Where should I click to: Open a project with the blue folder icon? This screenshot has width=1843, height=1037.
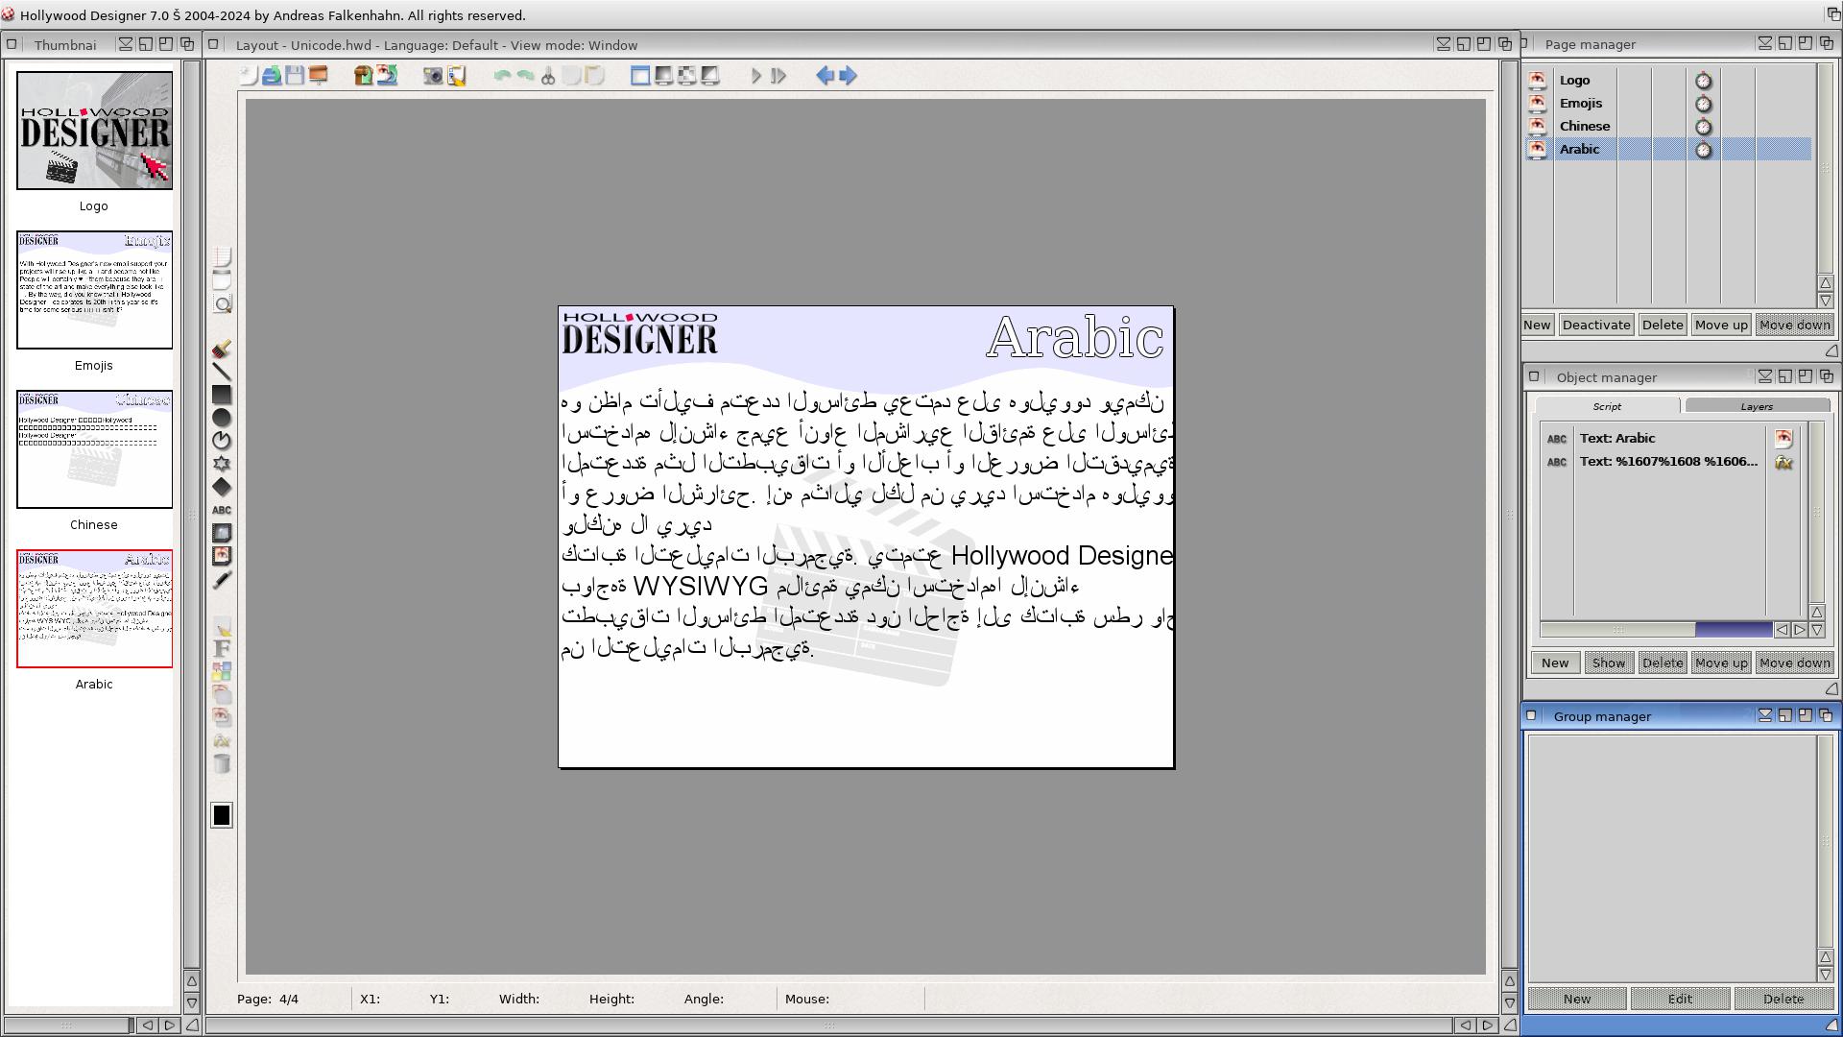pos(272,76)
